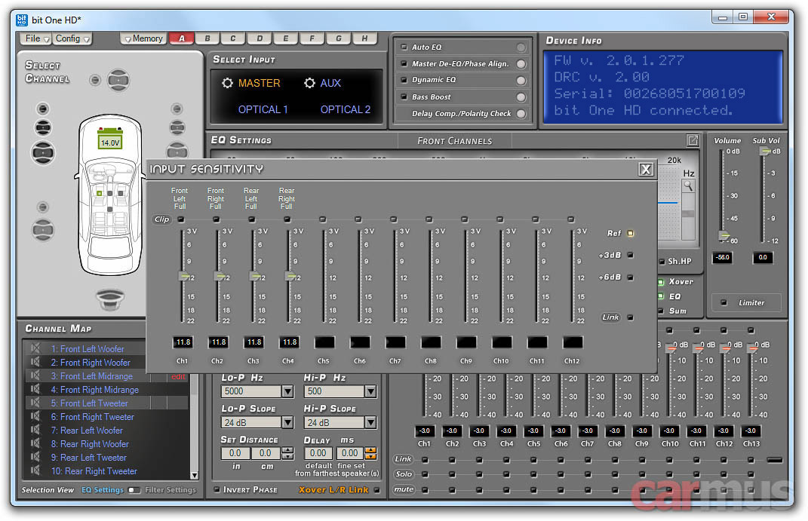Click the EQ graph magnifier zoom icon
Viewport: 808px width, 521px height.
point(688,185)
